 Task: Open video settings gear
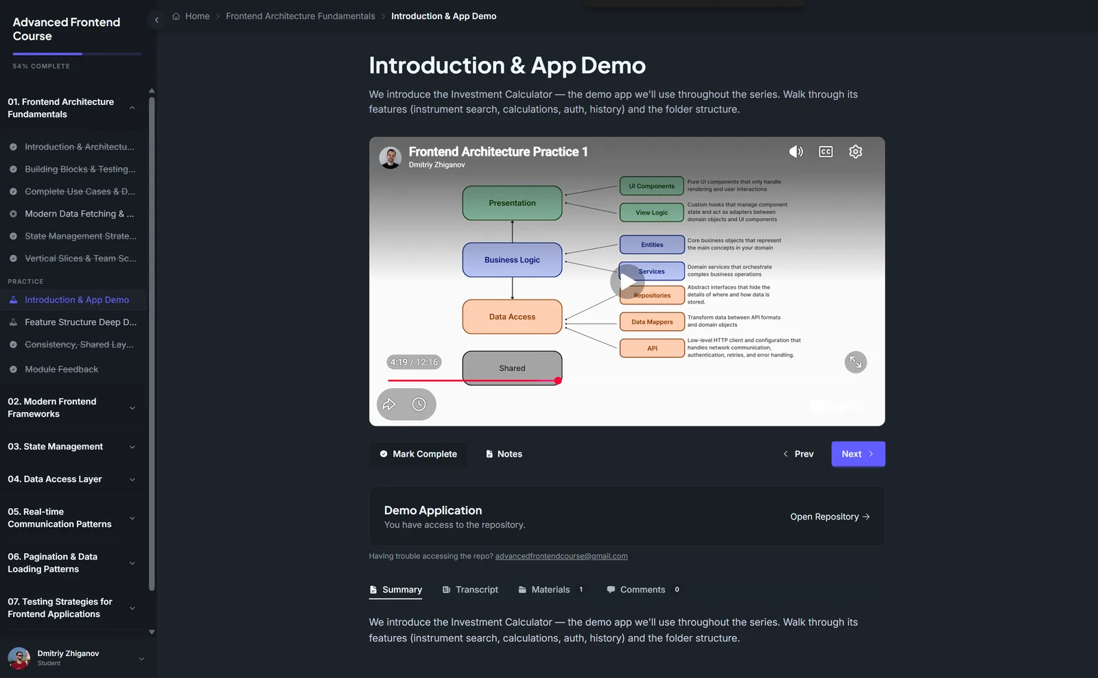(x=855, y=152)
